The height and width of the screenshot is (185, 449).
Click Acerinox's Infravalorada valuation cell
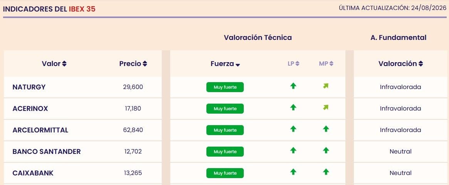tap(400, 109)
